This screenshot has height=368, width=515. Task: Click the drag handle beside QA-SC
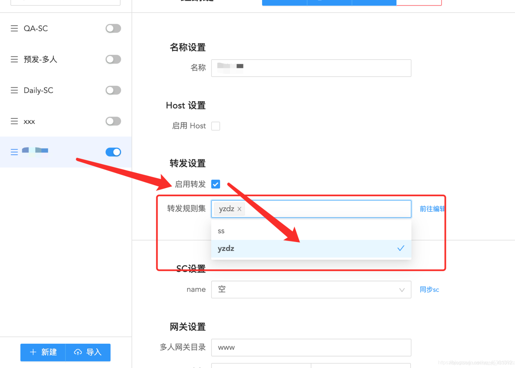(x=14, y=28)
